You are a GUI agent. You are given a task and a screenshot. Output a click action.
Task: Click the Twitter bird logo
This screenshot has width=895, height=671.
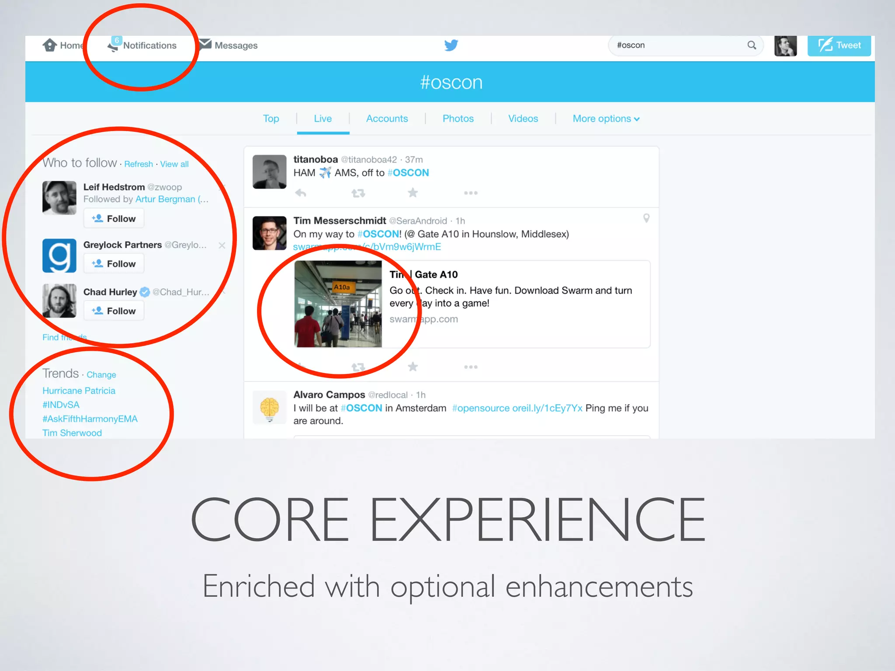click(x=451, y=45)
